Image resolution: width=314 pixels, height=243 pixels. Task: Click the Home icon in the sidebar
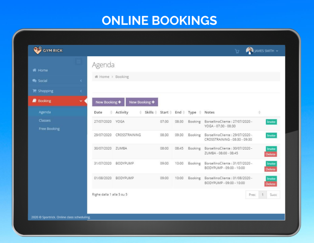tap(35, 70)
